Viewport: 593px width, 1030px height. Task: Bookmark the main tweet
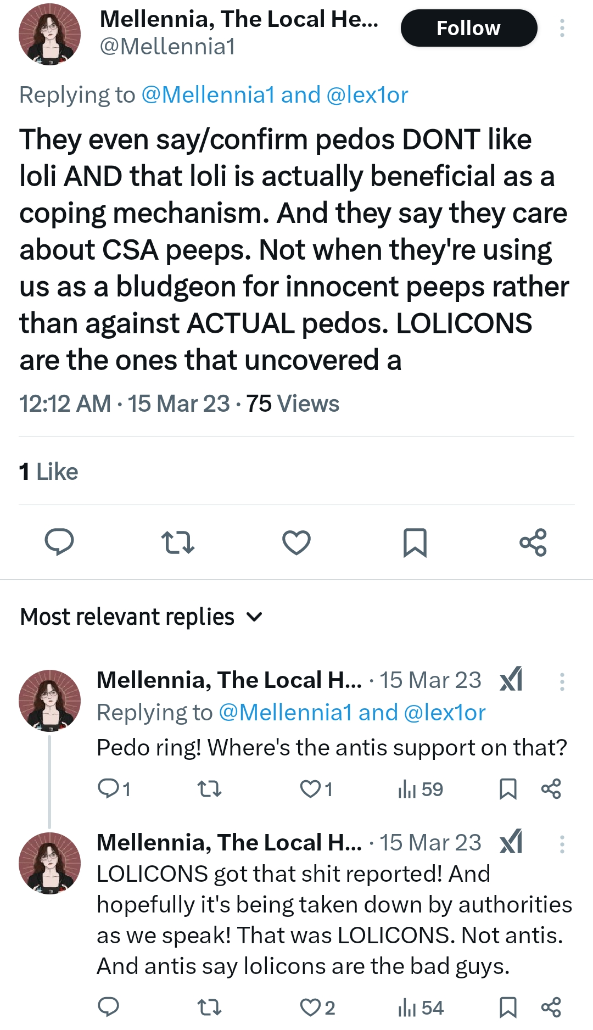click(x=415, y=542)
